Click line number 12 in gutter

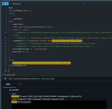[6, 41]
